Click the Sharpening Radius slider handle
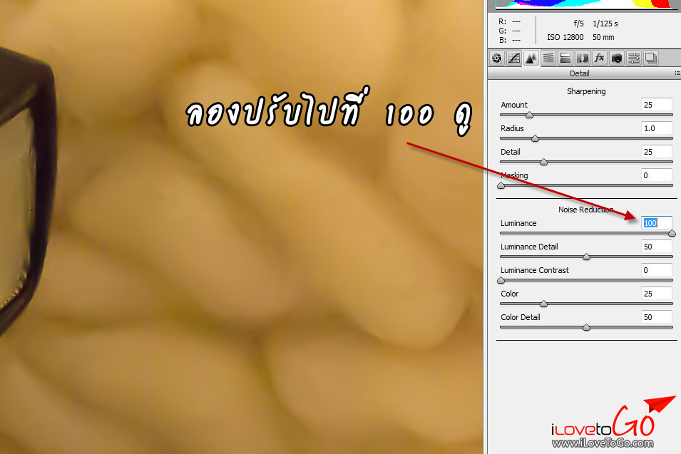Screen dimensions: 681x454 (x=535, y=138)
